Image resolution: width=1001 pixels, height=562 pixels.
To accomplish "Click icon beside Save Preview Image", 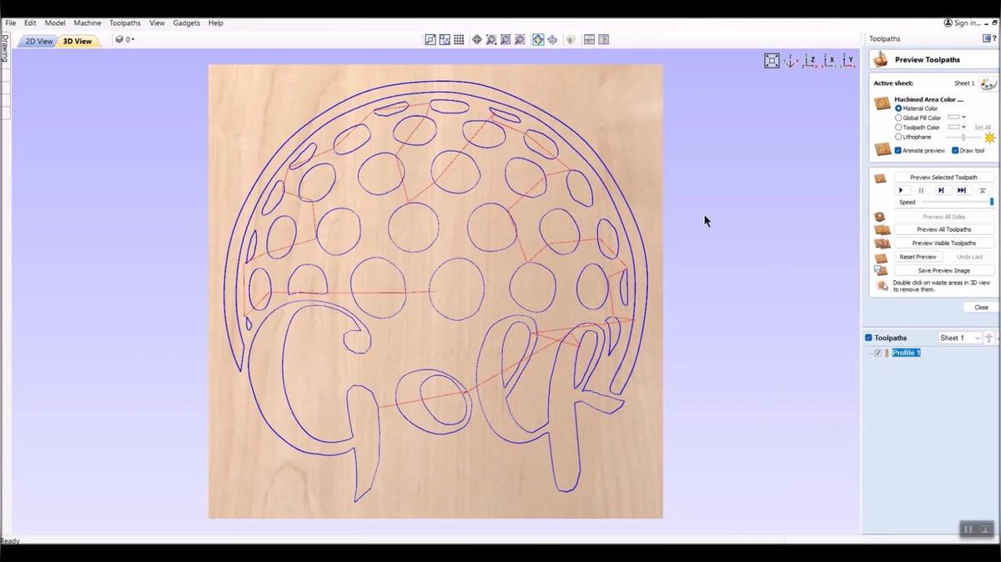I will click(881, 270).
